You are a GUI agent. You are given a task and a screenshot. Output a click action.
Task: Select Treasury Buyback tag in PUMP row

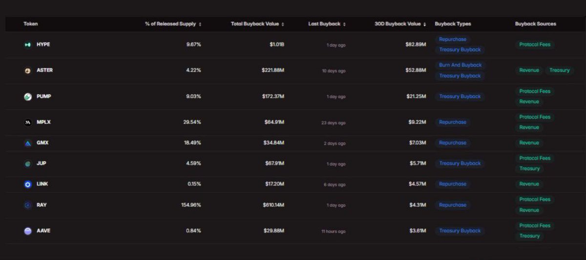click(460, 97)
